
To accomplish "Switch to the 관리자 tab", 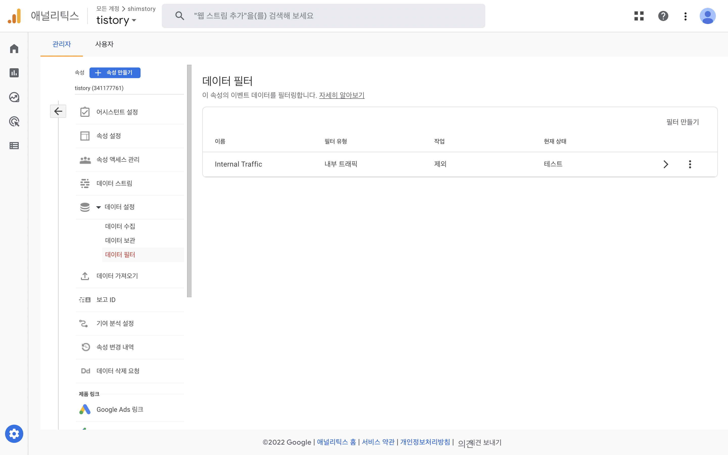I will pos(62,44).
